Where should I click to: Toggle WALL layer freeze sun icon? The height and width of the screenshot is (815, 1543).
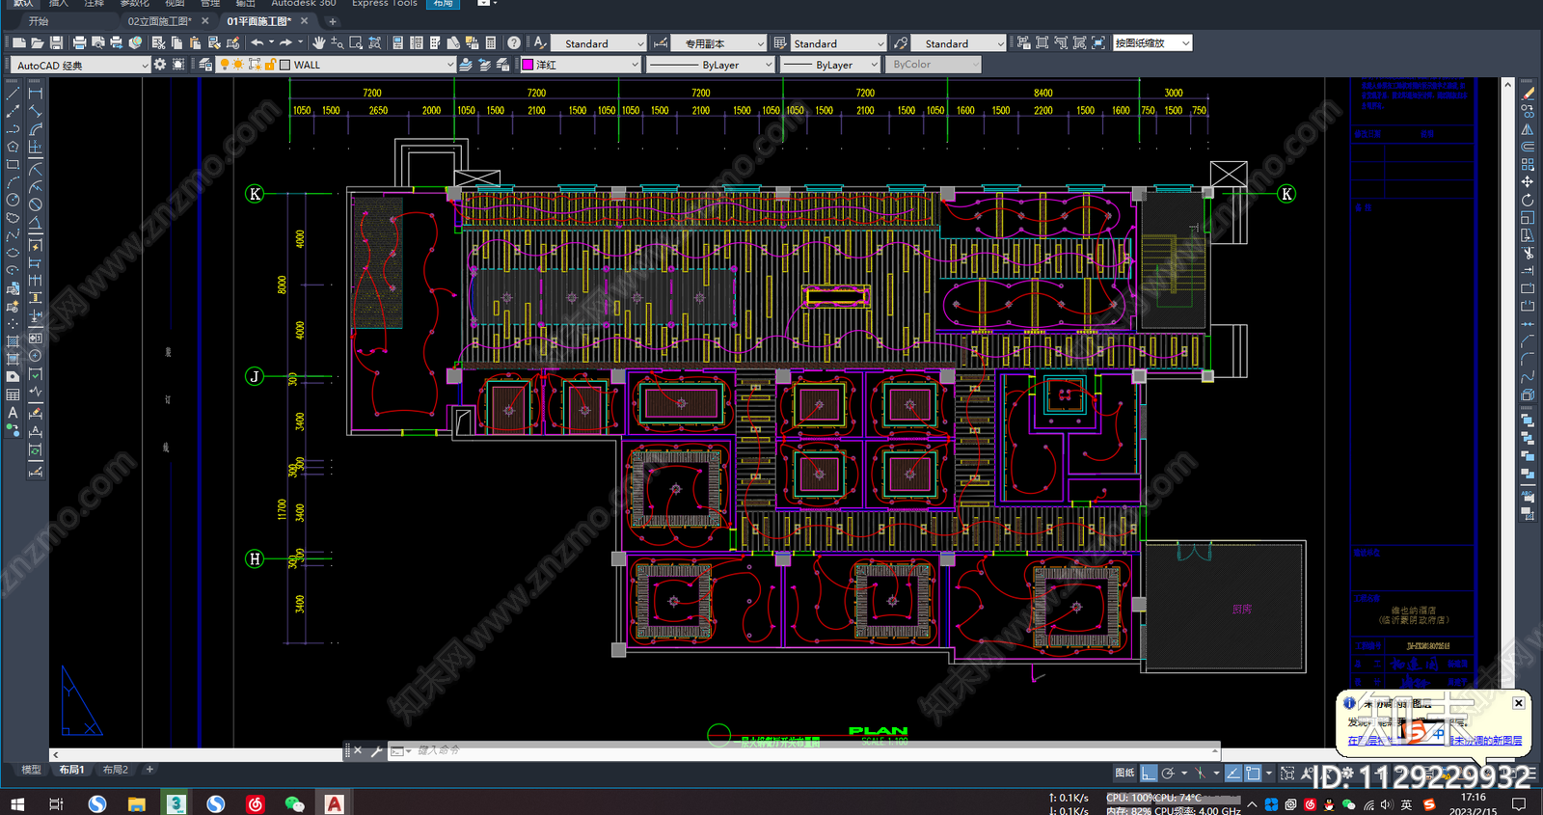(x=238, y=65)
